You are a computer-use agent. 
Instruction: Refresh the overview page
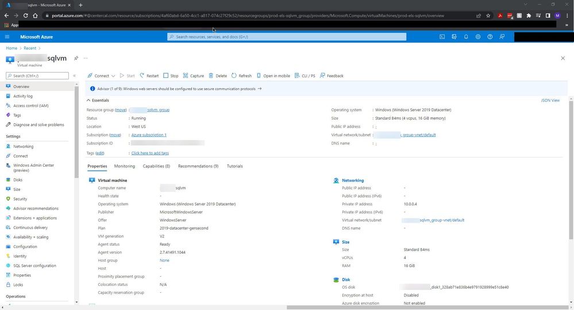pyautogui.click(x=241, y=76)
